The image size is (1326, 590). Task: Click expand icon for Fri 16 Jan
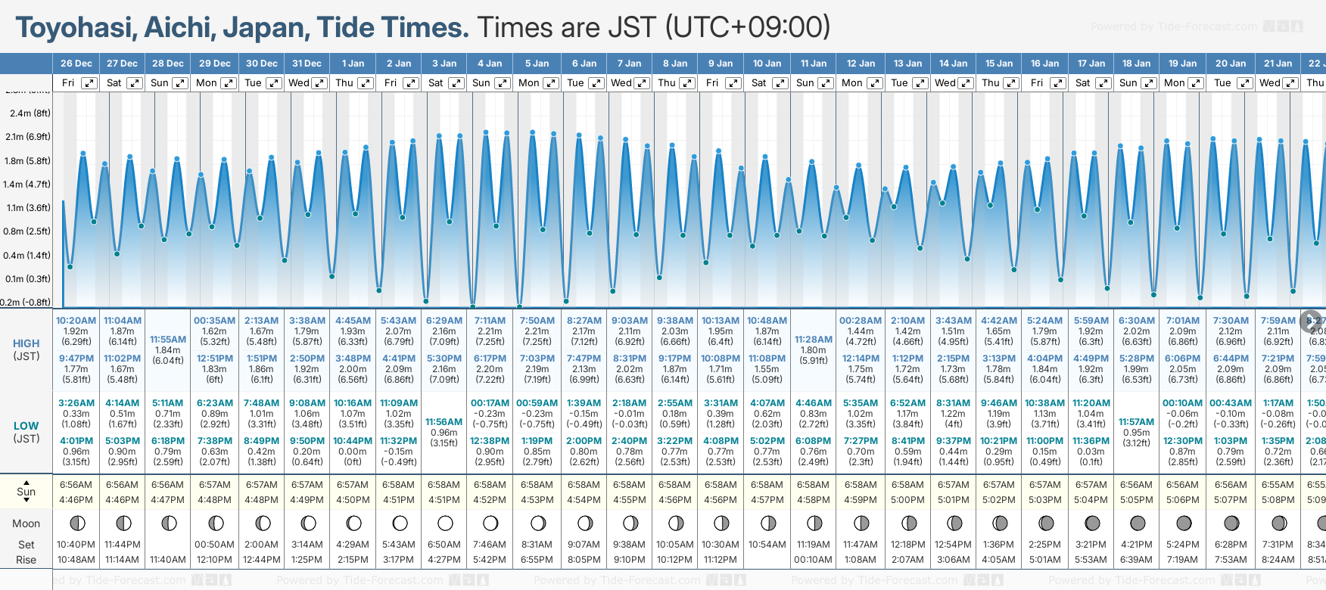[1057, 83]
